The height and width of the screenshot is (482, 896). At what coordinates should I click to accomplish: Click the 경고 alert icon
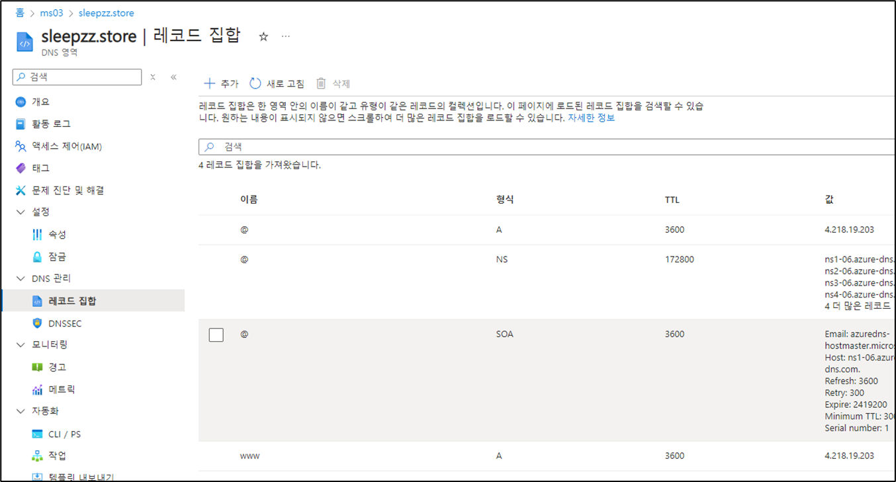tap(37, 367)
